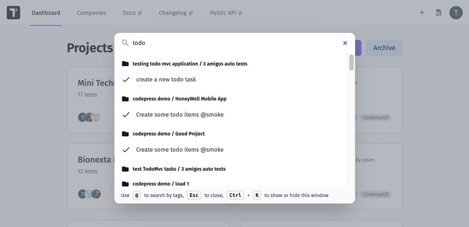
Task: Click member avatars on the 17 tests card
Action: point(89,117)
